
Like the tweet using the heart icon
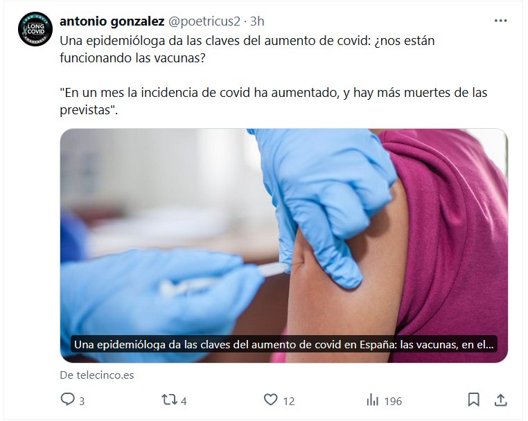(x=270, y=400)
